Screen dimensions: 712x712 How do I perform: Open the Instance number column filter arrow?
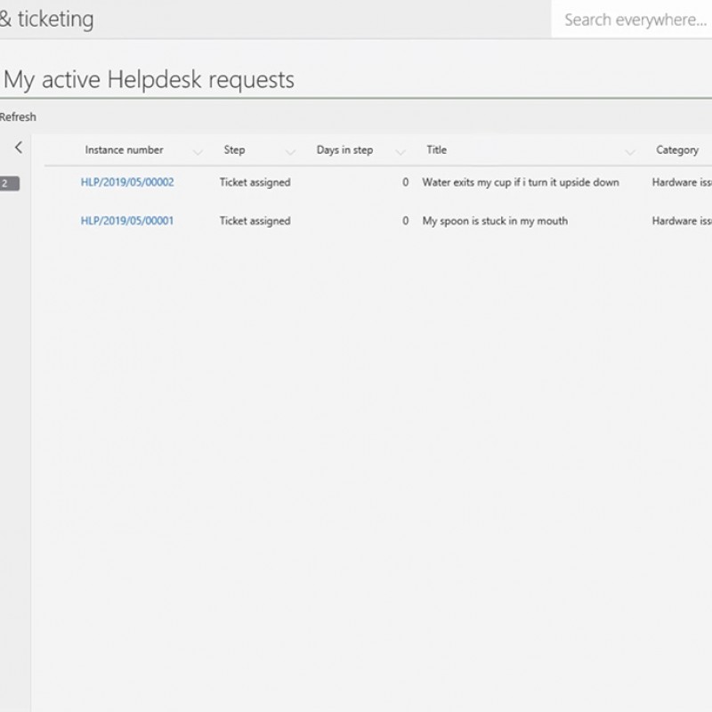click(198, 151)
